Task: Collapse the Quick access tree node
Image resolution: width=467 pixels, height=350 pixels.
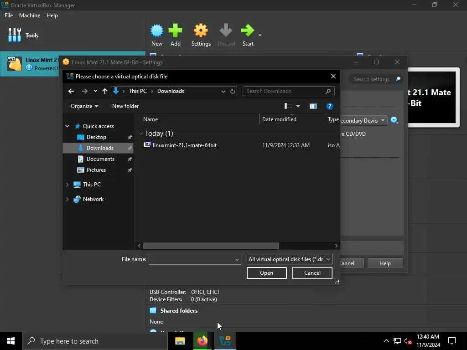Action: (x=67, y=126)
